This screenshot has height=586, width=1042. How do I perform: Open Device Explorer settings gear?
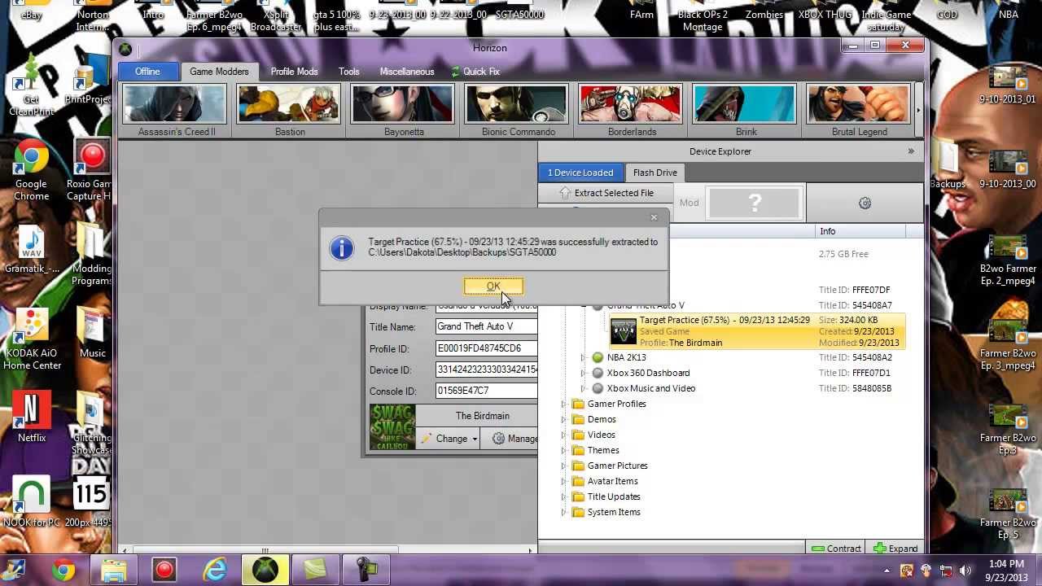tap(865, 203)
